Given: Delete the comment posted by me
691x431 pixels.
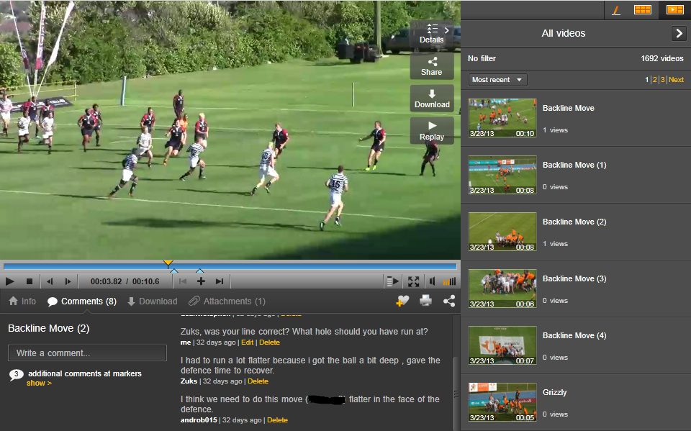Looking at the screenshot, I should pos(269,342).
